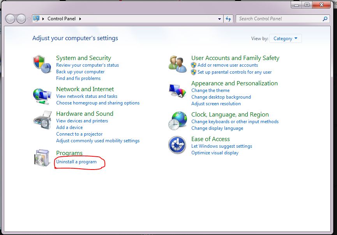Click Back up your computer
Screen dimensions: 337x235
[x=80, y=72]
